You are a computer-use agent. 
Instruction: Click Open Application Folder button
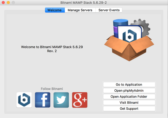(129, 96)
